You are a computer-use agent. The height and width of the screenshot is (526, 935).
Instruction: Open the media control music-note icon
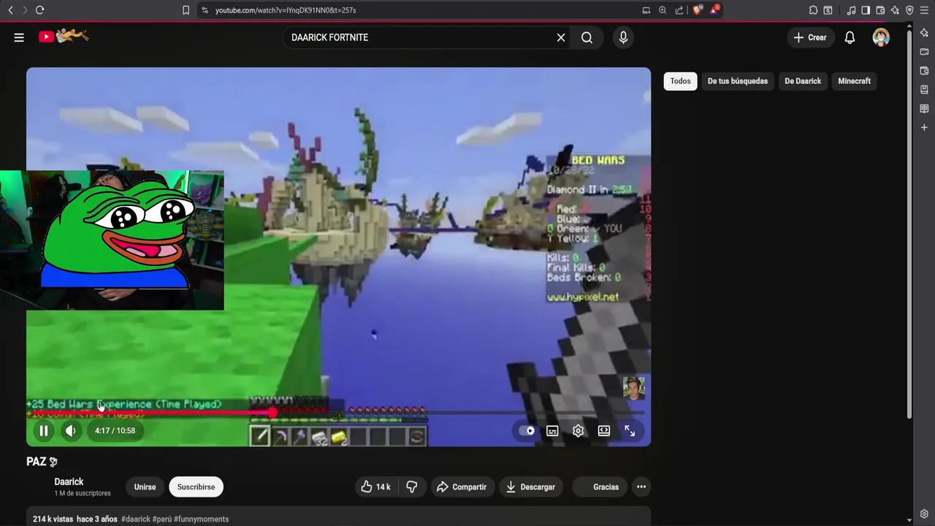tap(851, 10)
